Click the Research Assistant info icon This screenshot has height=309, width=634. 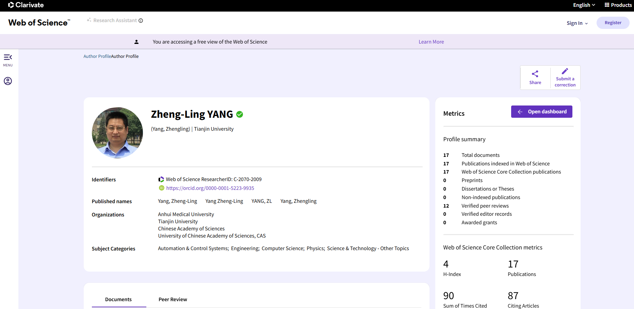(x=141, y=20)
